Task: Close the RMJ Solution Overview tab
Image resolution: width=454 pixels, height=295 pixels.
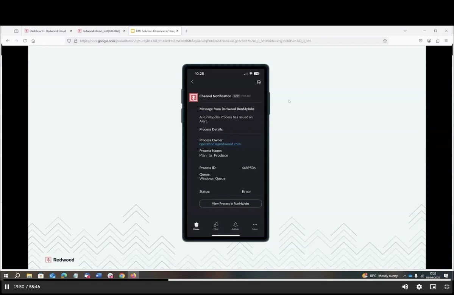Action: pyautogui.click(x=178, y=31)
